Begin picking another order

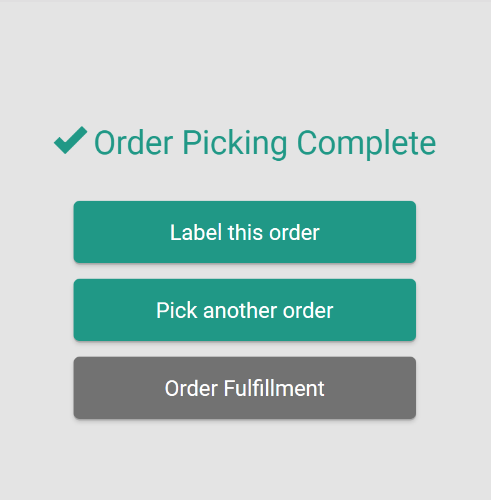[x=244, y=310]
